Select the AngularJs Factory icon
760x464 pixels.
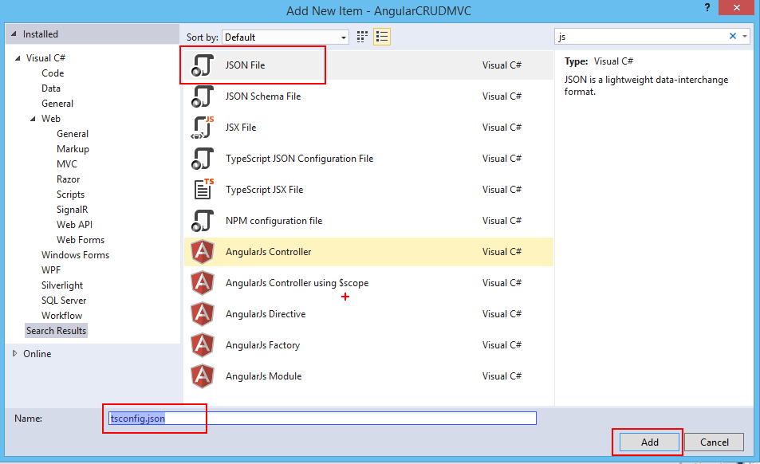(x=203, y=344)
